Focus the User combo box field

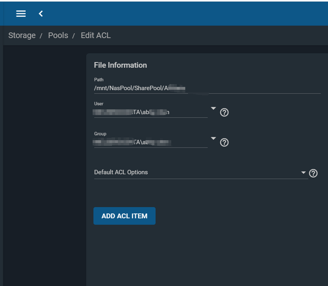151,113
